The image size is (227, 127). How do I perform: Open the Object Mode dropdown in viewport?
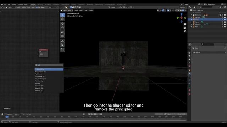(x=67, y=10)
